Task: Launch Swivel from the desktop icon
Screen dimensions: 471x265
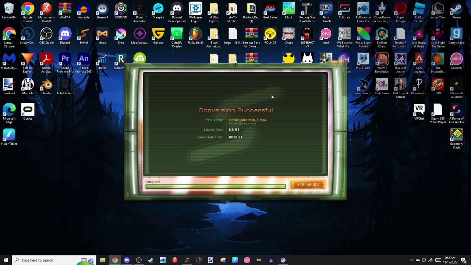Action: [x=84, y=36]
